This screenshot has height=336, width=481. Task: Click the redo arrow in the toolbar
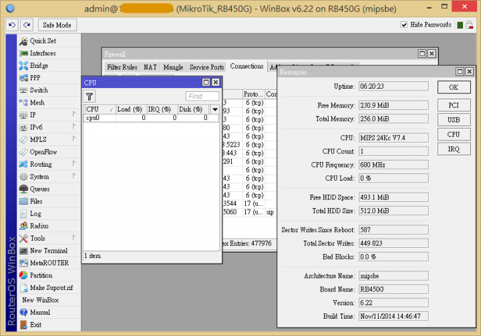coord(27,25)
